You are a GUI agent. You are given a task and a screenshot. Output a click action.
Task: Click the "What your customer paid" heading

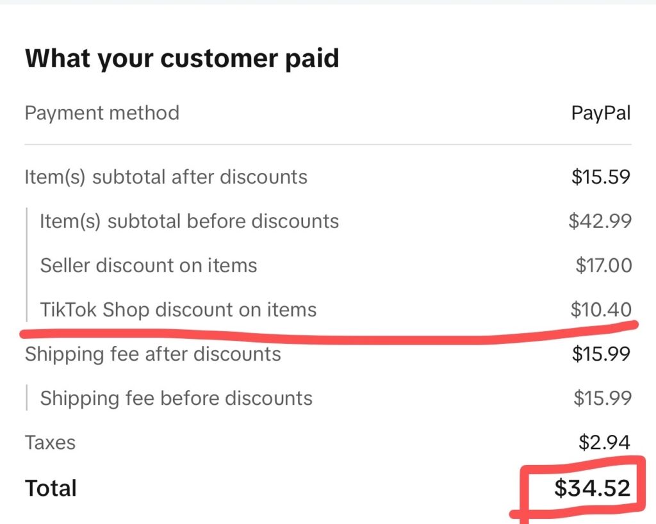coord(181,59)
